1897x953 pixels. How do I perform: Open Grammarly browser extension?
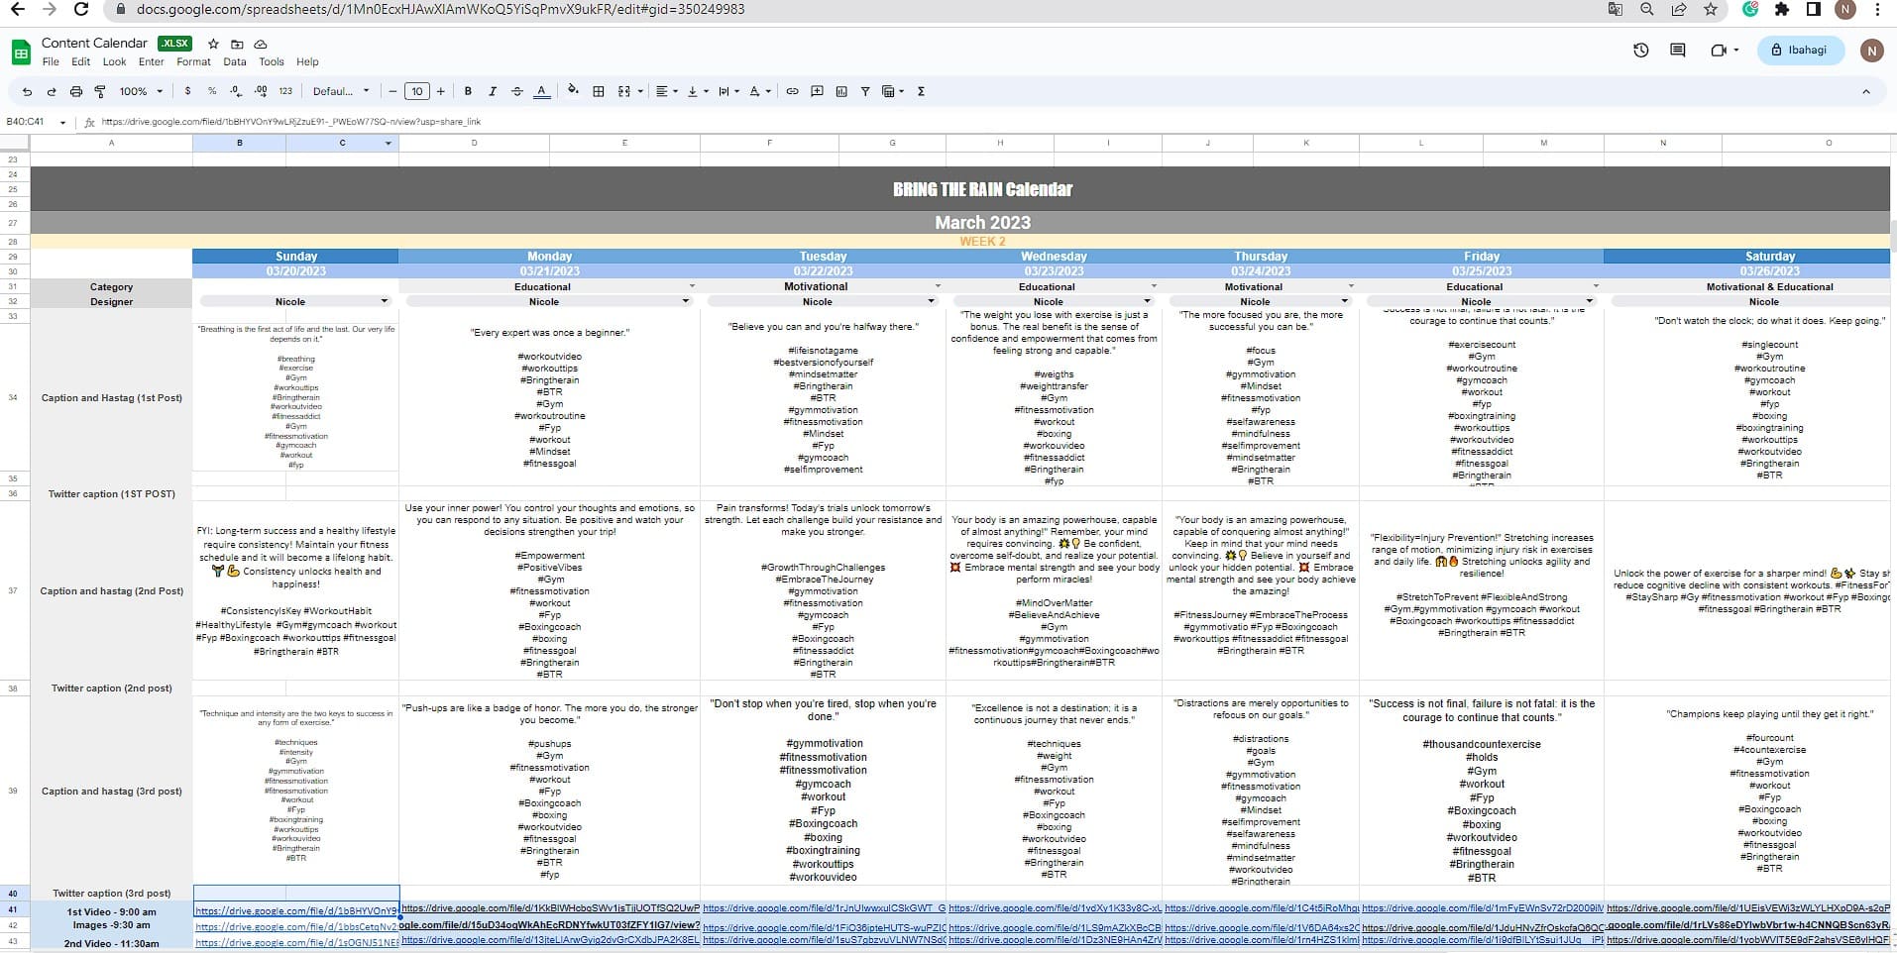click(1750, 9)
